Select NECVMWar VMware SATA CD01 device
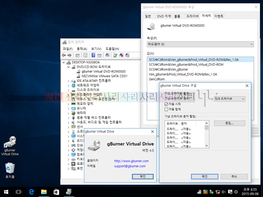This screenshot has height=197, width=263. click(x=104, y=76)
